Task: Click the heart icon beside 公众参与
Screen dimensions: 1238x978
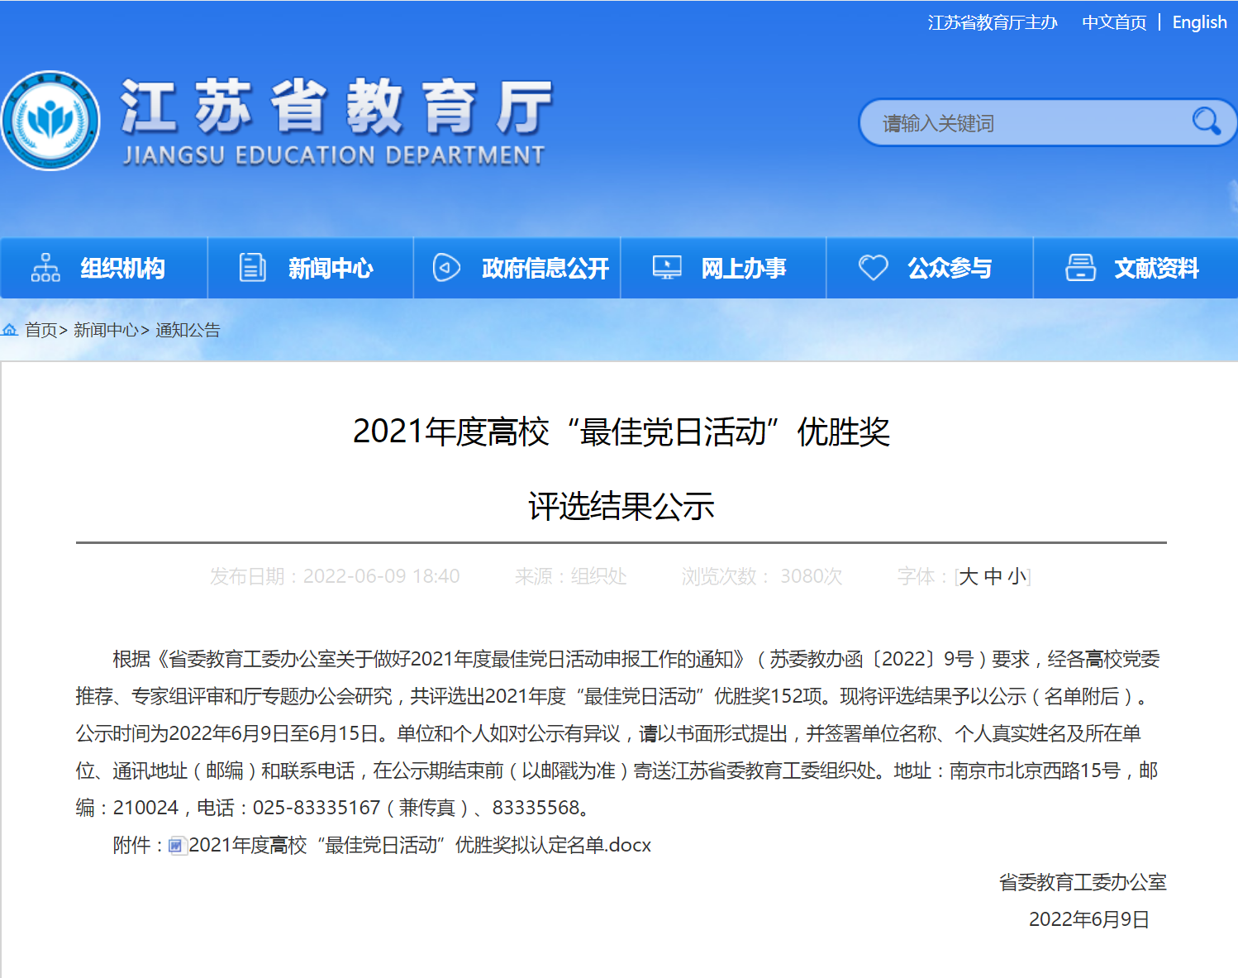Action: [873, 268]
